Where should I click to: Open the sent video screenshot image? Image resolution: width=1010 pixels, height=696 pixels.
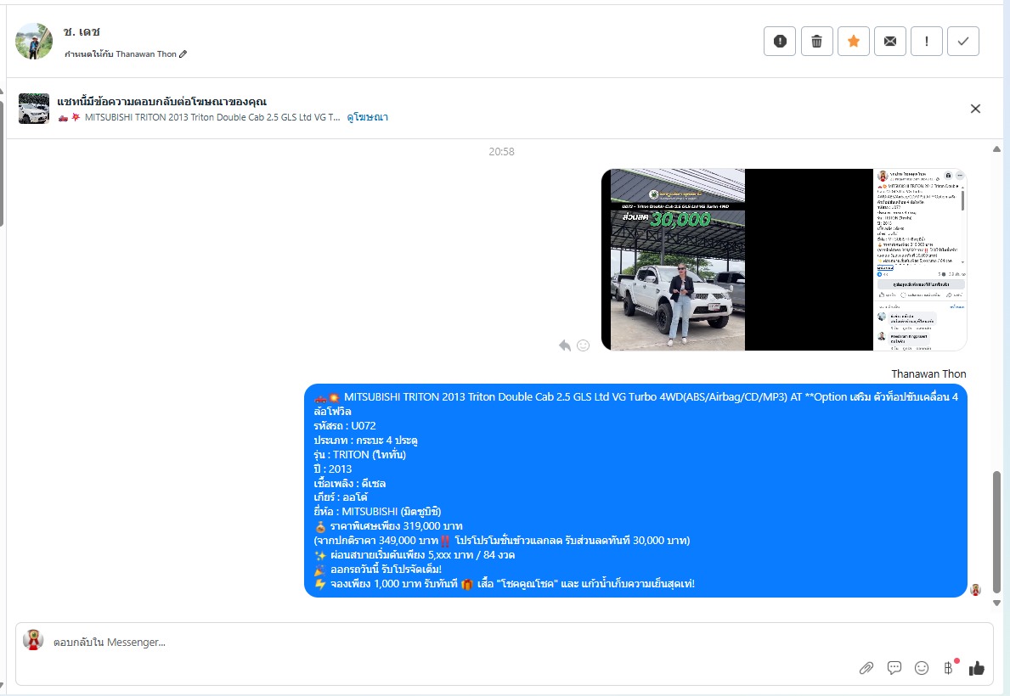[x=784, y=260]
